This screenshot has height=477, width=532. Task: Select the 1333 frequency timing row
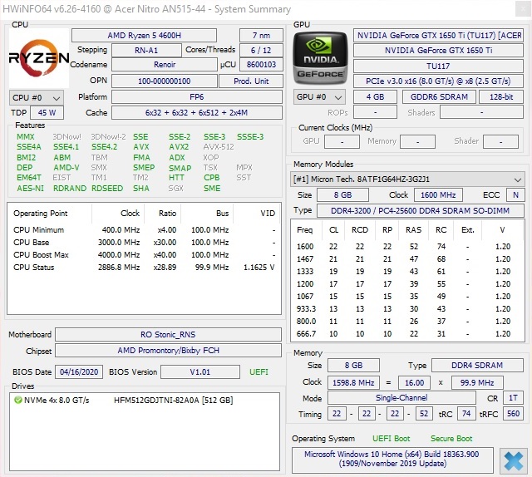407,272
